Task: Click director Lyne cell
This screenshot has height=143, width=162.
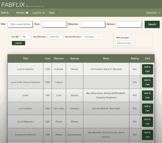Action: pyautogui.click(x=59, y=95)
